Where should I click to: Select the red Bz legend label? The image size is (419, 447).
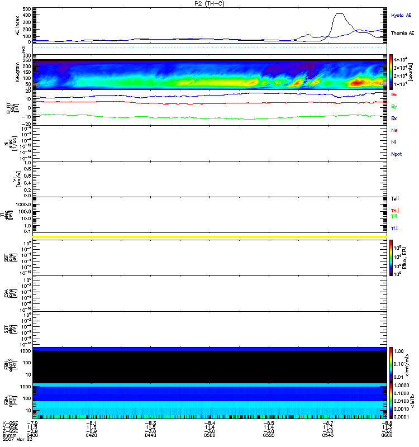click(x=394, y=94)
